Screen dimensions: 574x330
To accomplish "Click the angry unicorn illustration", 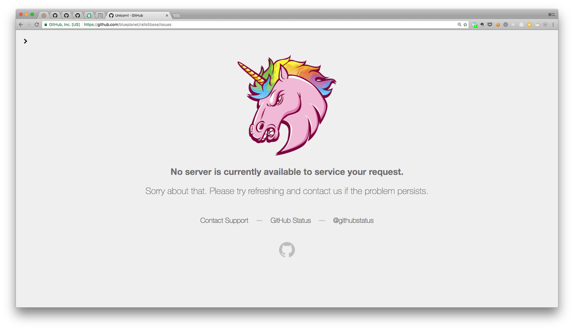I will (x=287, y=105).
